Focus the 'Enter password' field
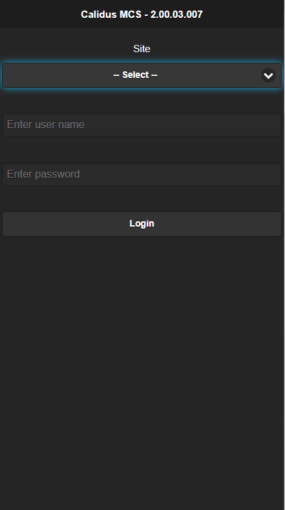Image resolution: width=285 pixels, height=510 pixels. tap(142, 174)
